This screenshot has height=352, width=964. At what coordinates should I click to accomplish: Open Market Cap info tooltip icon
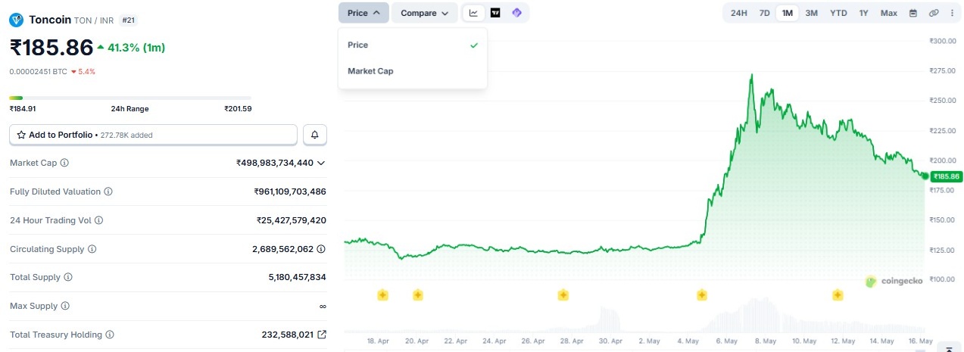tap(64, 163)
